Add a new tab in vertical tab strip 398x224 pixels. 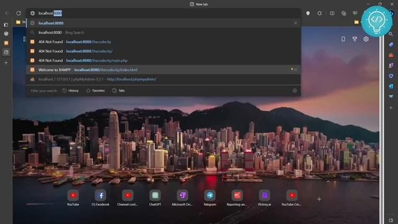click(6, 62)
